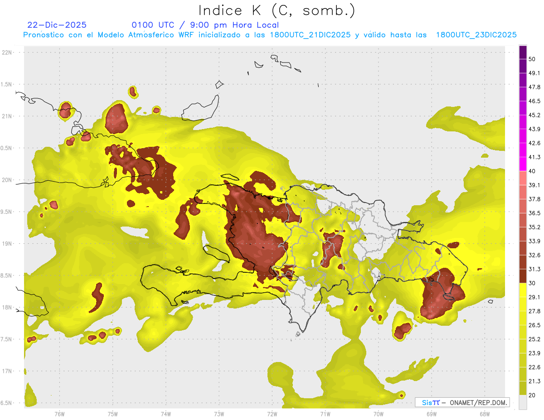Click the "23.9" color scale value
Viewport: 544px width, 420px height.
click(x=534, y=353)
